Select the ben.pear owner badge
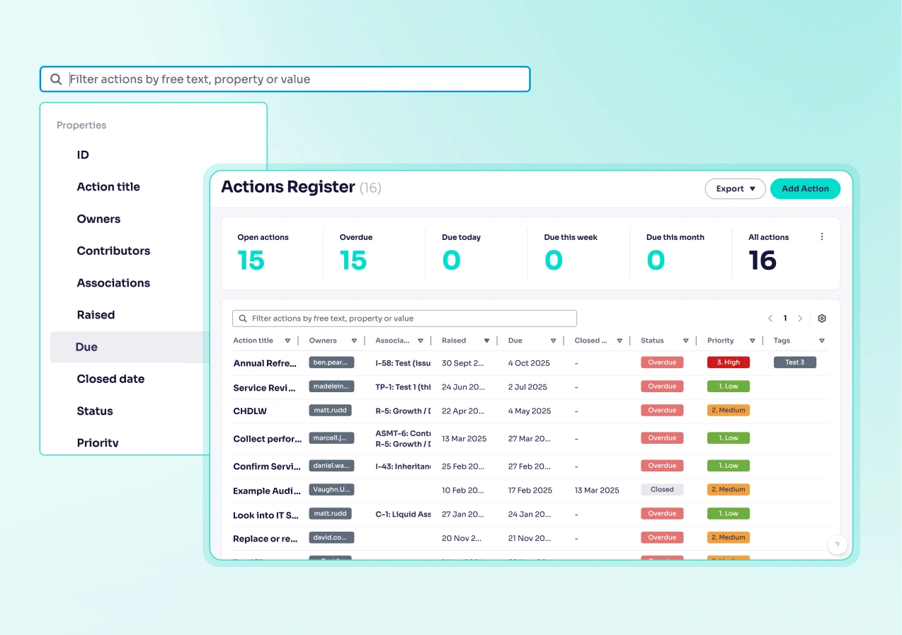Screen dimensions: 902x635 pyautogui.click(x=331, y=362)
